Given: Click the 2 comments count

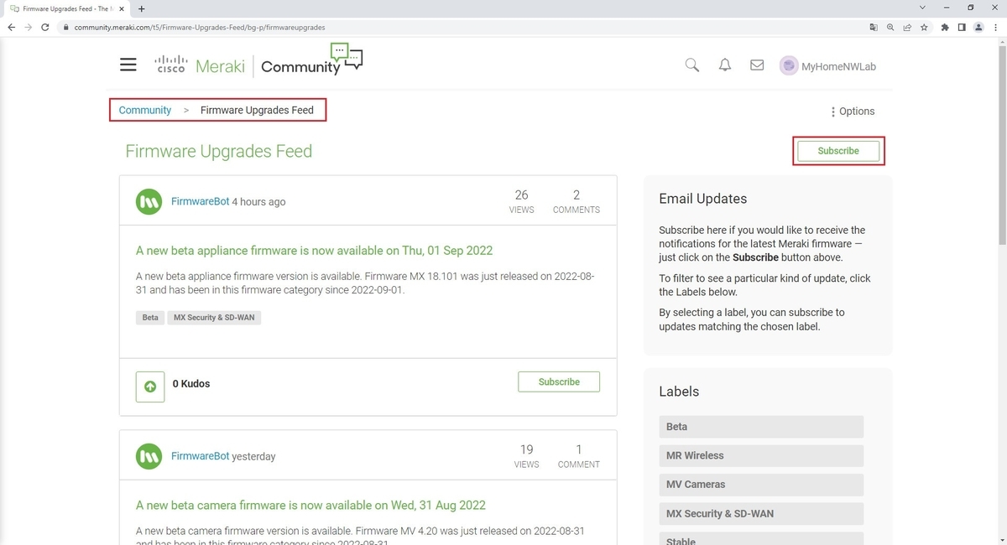Looking at the screenshot, I should click(x=577, y=201).
